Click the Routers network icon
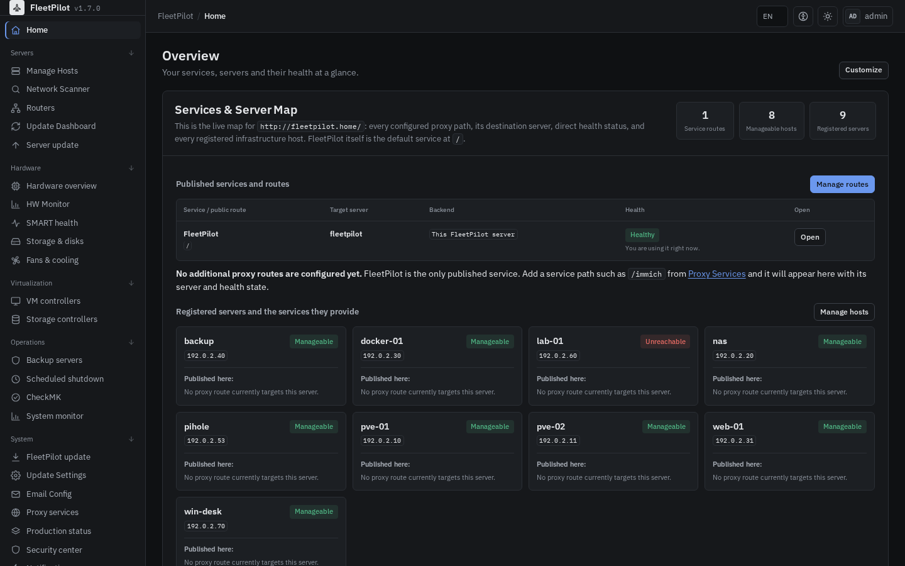Viewport: 905px width, 566px height. point(16,108)
